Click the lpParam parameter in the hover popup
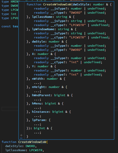Image resolution: width=118 pixels, height=153 pixels. click(x=39, y=120)
